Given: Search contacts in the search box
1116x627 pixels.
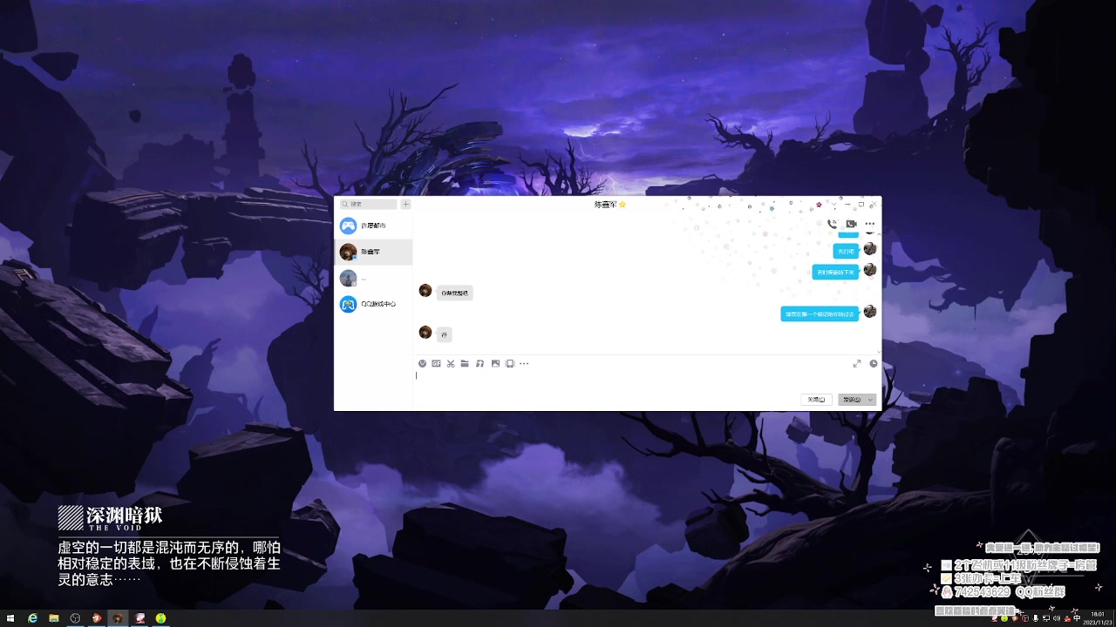Looking at the screenshot, I should pyautogui.click(x=368, y=204).
